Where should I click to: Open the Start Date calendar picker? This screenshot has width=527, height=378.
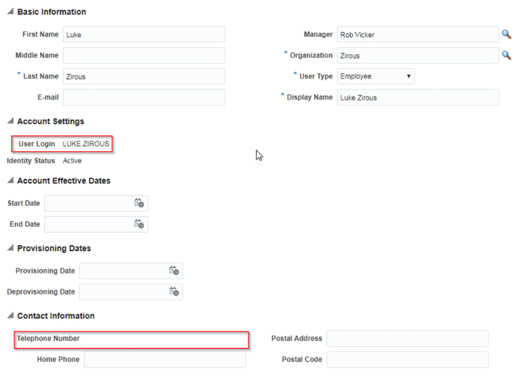139,203
